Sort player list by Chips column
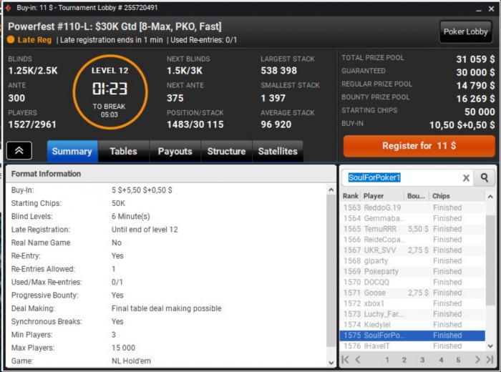501x372 pixels. pos(457,196)
